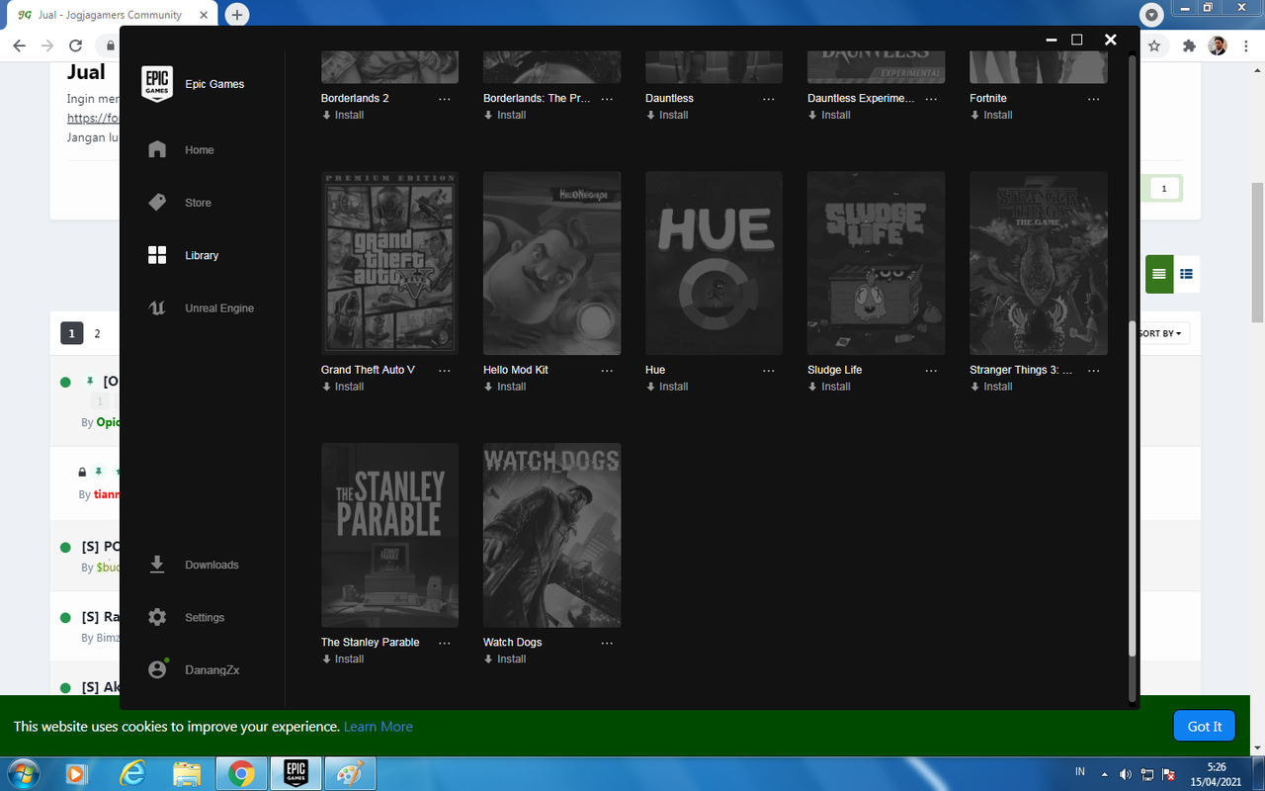This screenshot has width=1265, height=791.
Task: Click the Watch Dogs cover art
Action: tap(551, 535)
